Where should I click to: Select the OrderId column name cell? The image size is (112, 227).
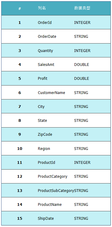tap(44, 23)
